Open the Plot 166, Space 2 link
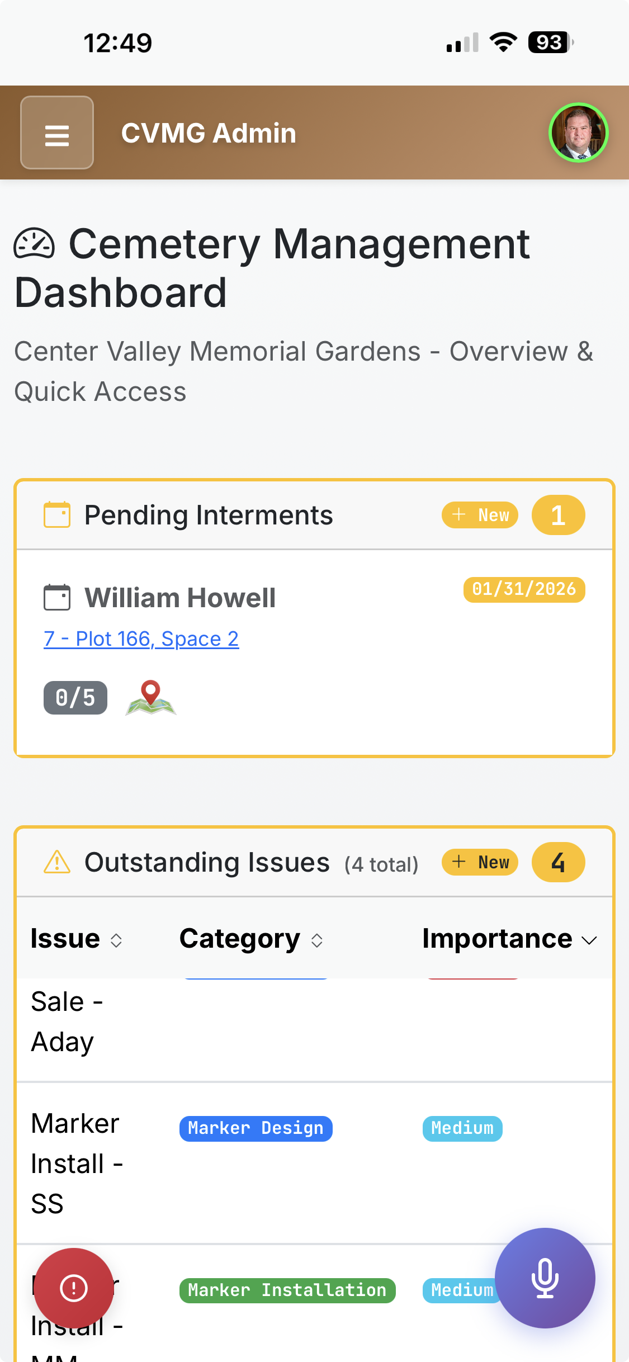 [x=141, y=639]
